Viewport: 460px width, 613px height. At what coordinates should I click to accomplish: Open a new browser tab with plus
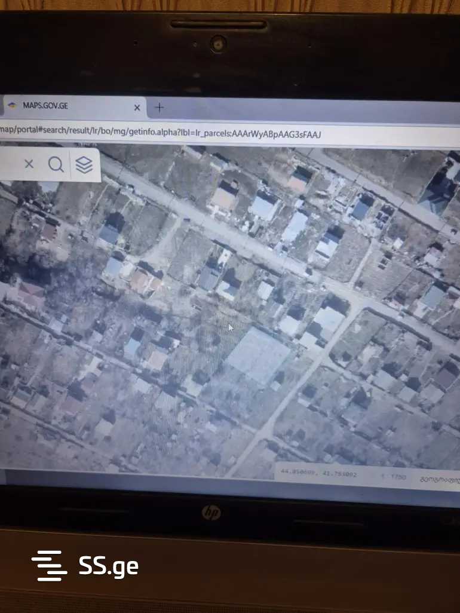pyautogui.click(x=160, y=108)
